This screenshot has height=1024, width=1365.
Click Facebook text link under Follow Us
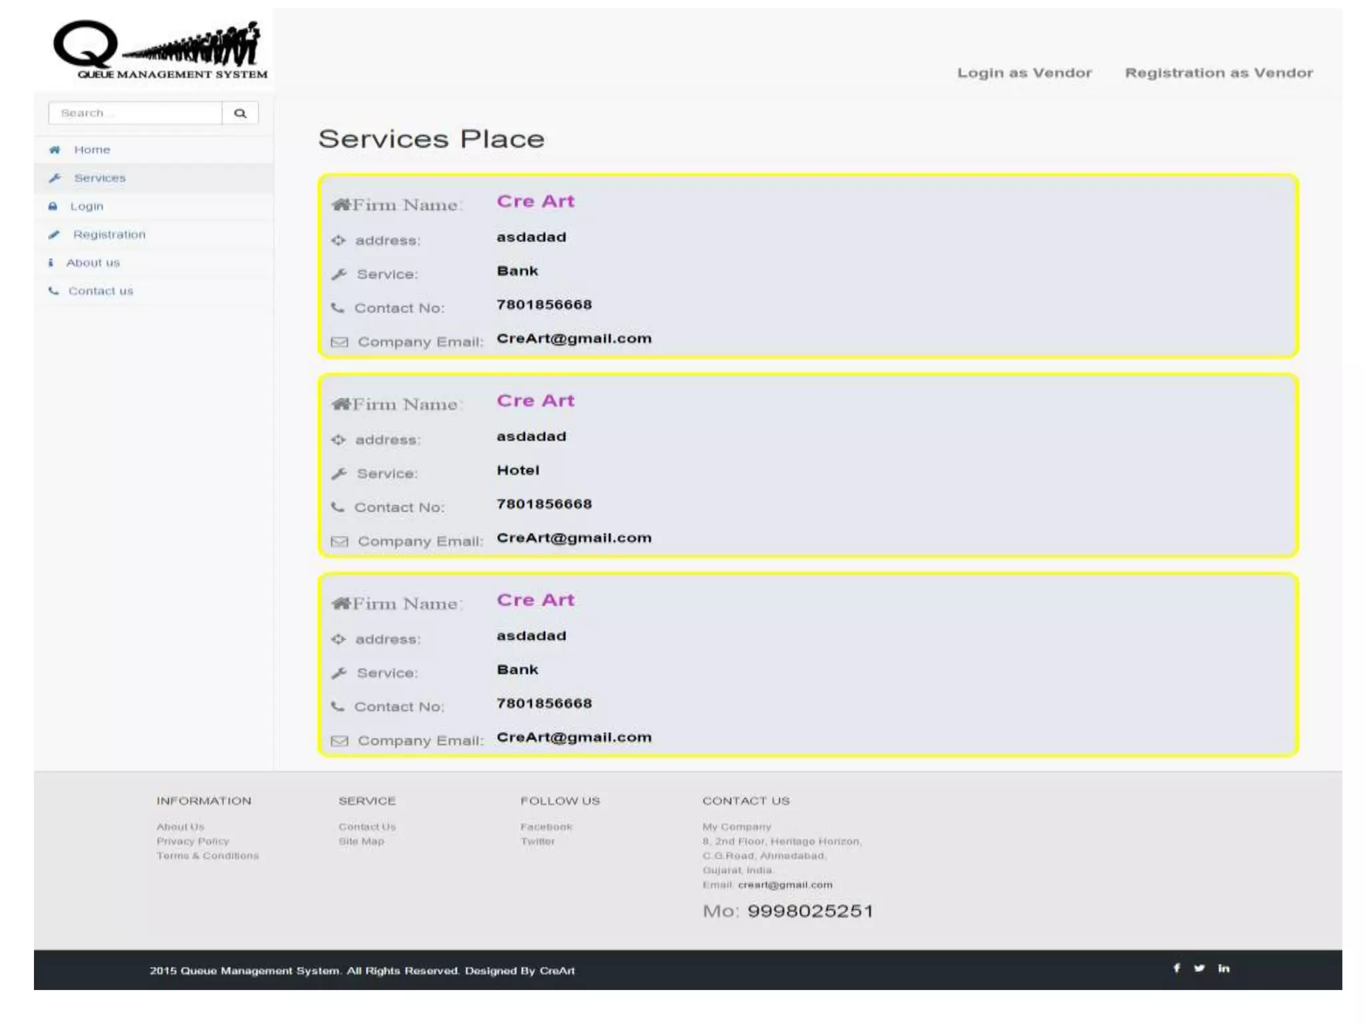click(x=546, y=827)
